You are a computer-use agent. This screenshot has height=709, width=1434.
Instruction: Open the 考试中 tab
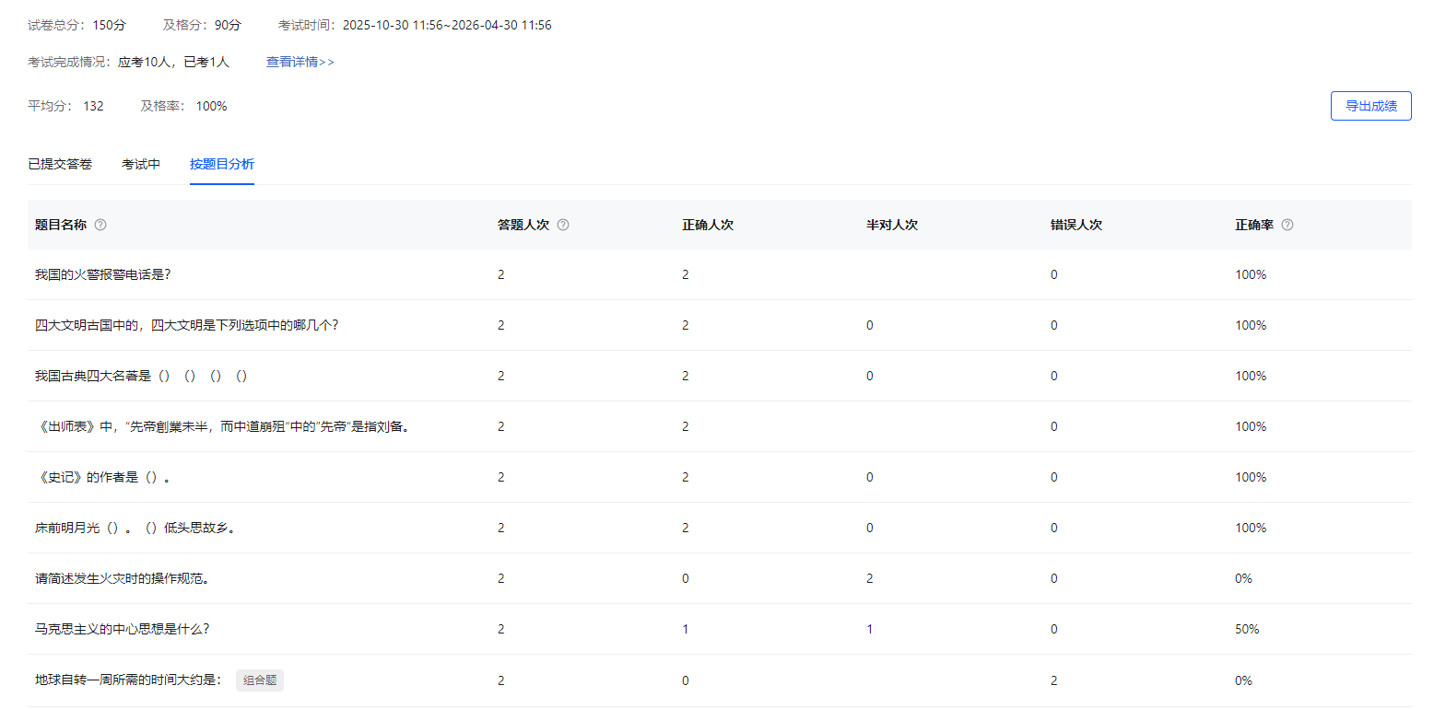[x=141, y=165]
